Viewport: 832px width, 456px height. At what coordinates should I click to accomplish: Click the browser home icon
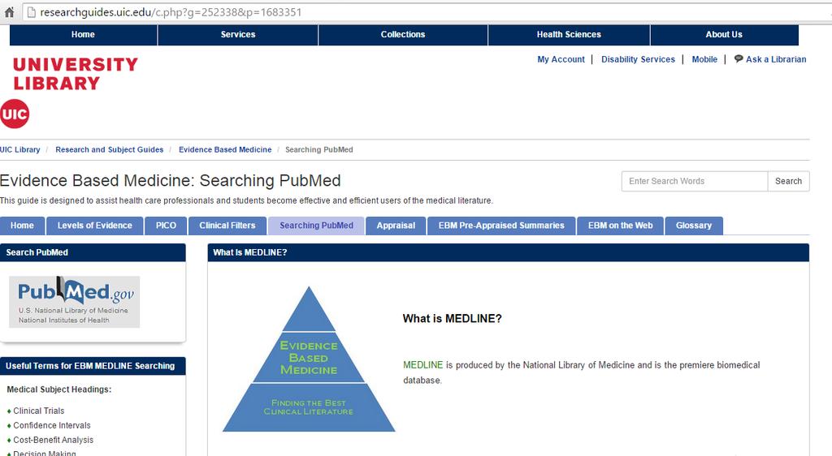click(x=9, y=12)
